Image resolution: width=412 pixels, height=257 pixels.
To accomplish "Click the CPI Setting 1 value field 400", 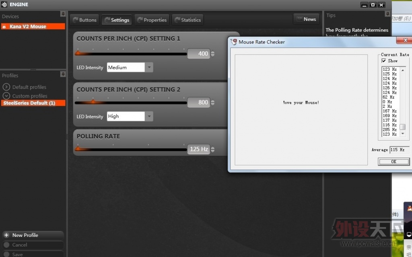I will coord(199,53).
